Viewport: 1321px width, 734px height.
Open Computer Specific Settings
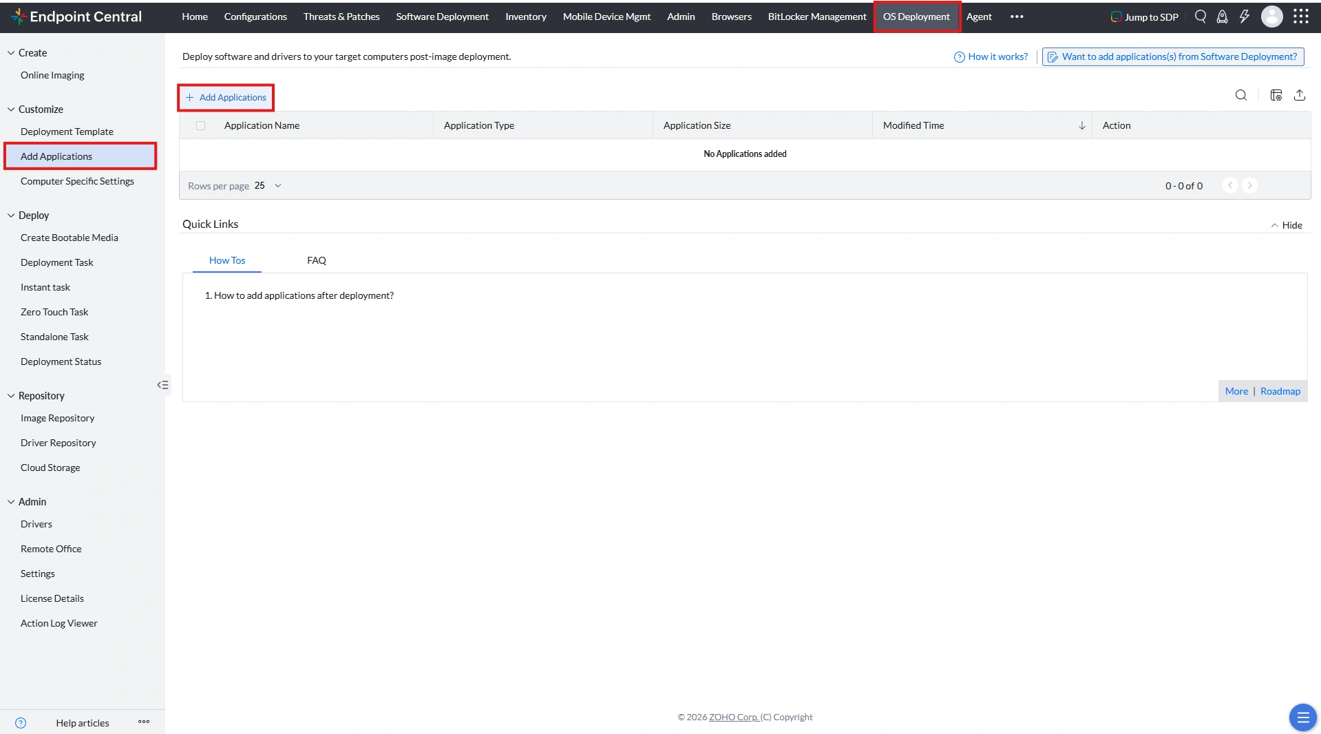(77, 181)
